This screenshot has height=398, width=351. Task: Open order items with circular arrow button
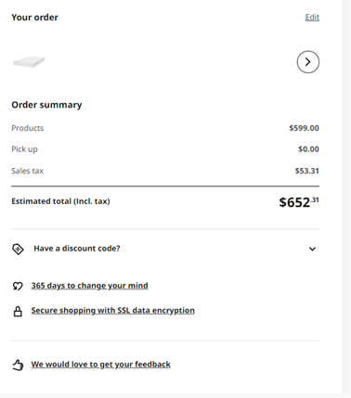[x=308, y=62]
